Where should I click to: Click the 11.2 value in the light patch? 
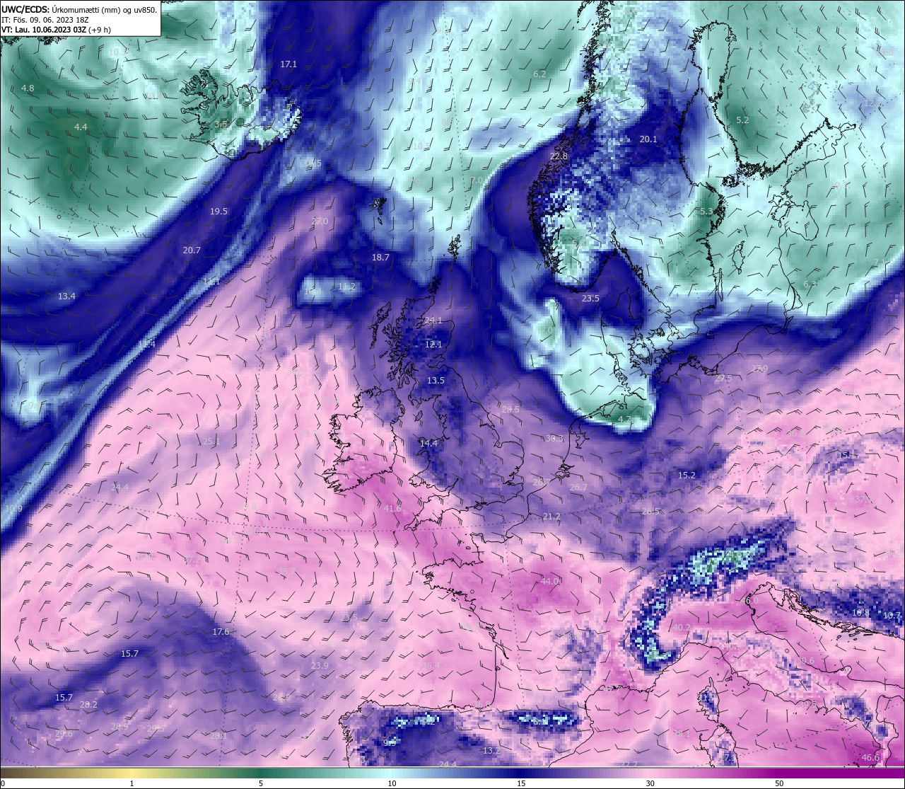[x=346, y=286]
